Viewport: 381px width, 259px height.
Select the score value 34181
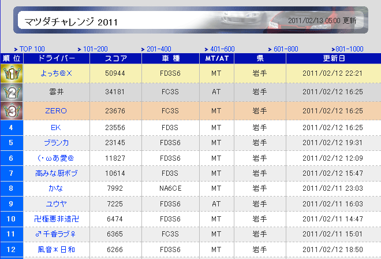tap(115, 92)
